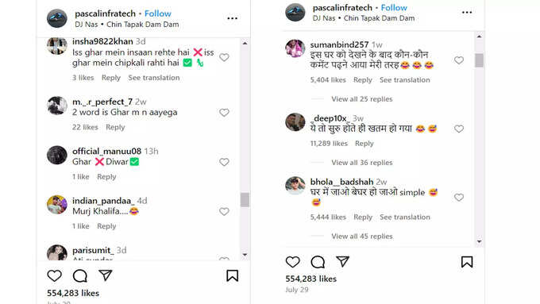This screenshot has height=304, width=540.
Task: Like the right panel post with the heart icon
Action: [292, 262]
